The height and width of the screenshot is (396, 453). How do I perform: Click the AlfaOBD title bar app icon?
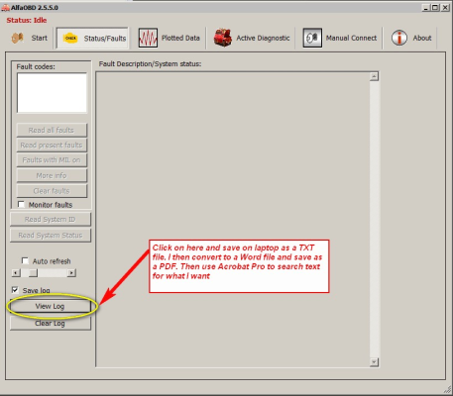(x=5, y=7)
